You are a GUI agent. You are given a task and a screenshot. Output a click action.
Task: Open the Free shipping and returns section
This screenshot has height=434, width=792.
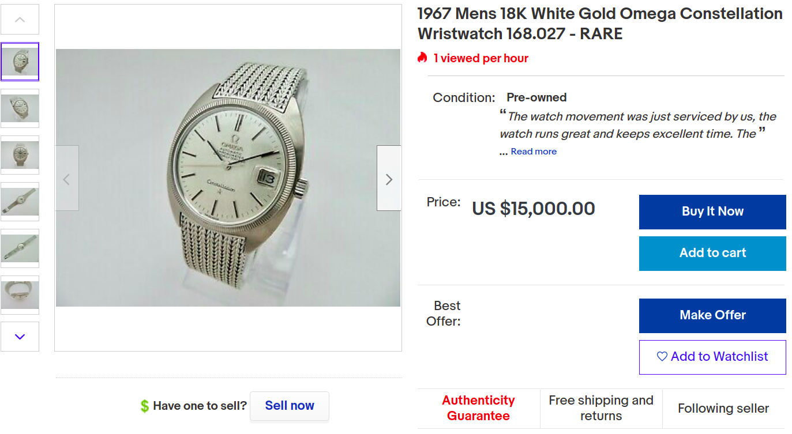[601, 408]
